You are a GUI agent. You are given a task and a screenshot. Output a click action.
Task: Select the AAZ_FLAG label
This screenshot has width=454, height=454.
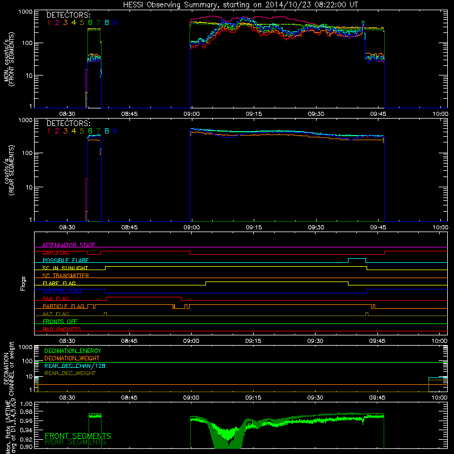click(x=56, y=314)
